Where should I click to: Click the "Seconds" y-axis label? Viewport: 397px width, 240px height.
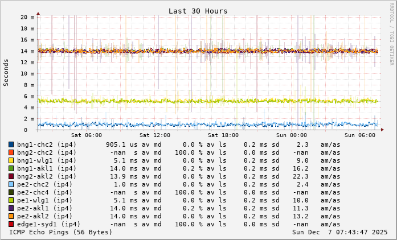pos(6,72)
